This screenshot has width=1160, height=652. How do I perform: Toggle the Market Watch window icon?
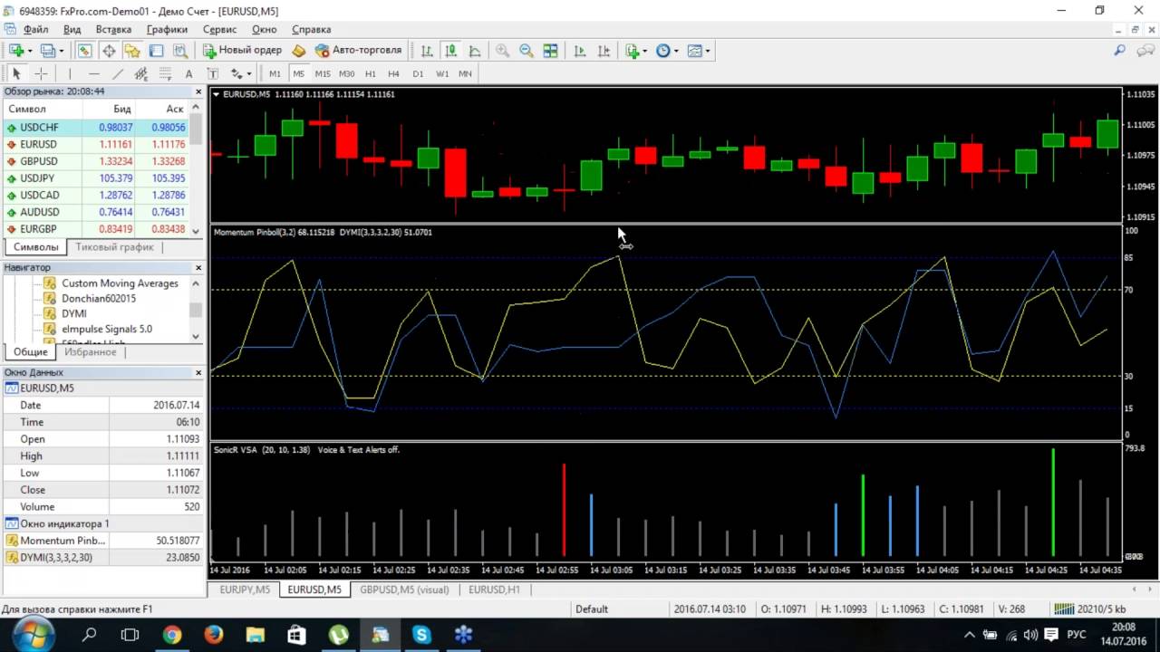pos(84,51)
